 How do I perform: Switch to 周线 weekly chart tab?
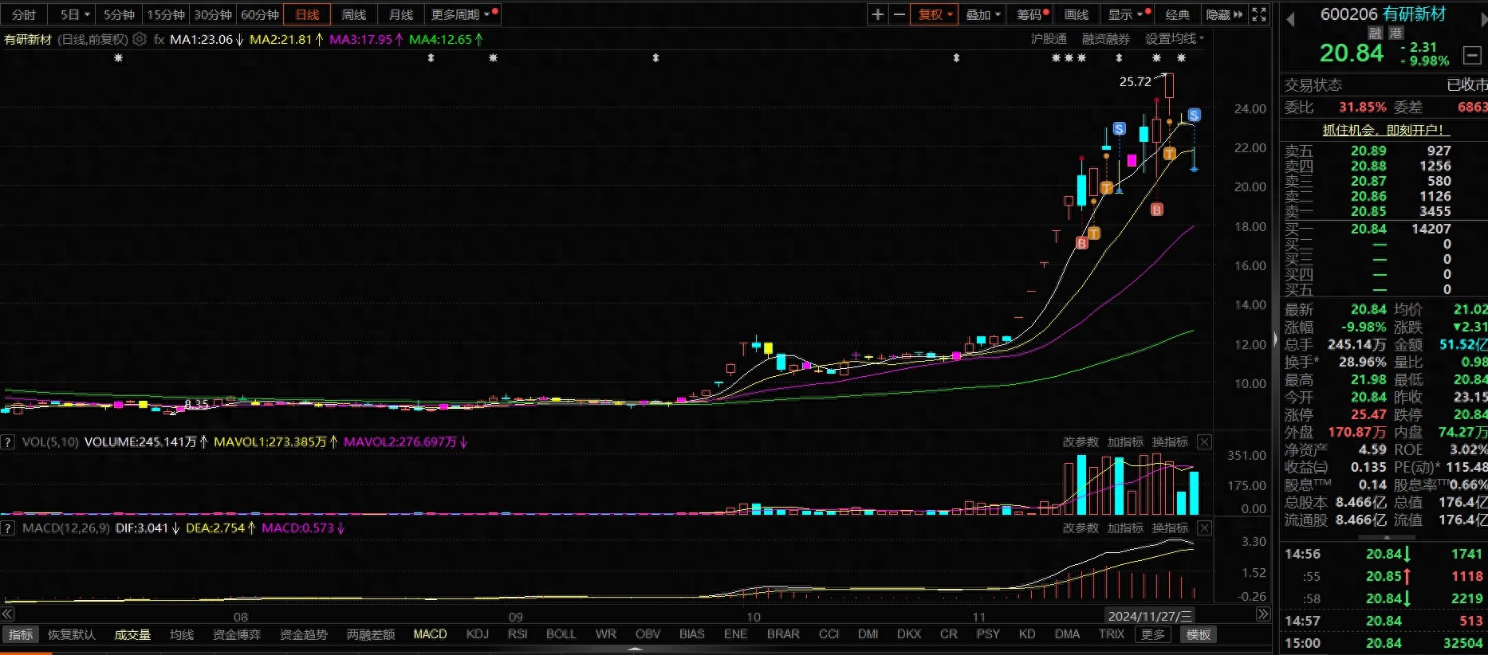pyautogui.click(x=353, y=14)
